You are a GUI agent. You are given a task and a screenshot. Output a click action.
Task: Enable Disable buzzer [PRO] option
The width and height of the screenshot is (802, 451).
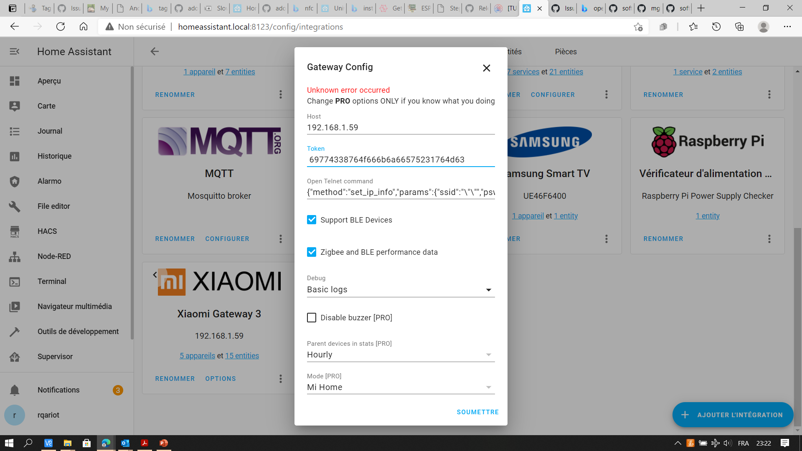[312, 317]
